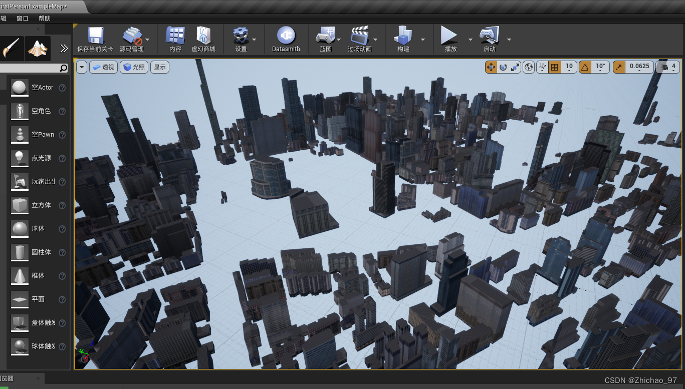This screenshot has height=389, width=685.
Task: Select the 立方体 Cube placement icon
Action: pos(20,205)
